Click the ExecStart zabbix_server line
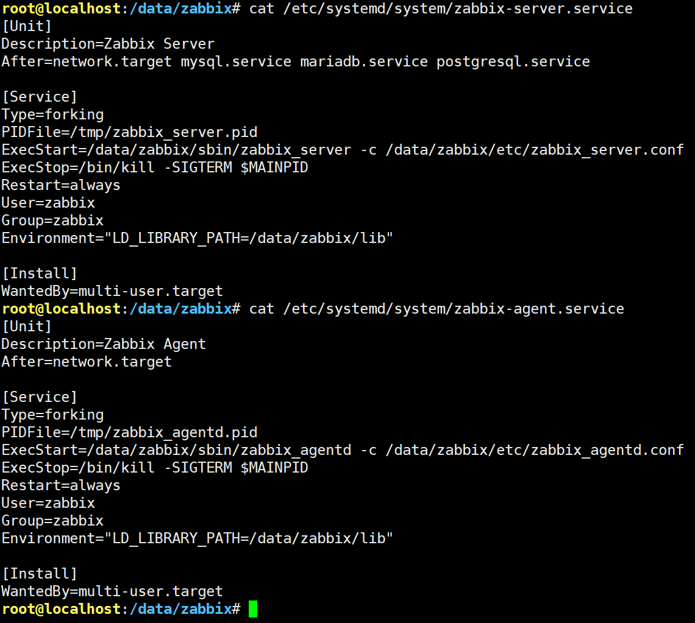This screenshot has width=695, height=623. click(x=343, y=150)
